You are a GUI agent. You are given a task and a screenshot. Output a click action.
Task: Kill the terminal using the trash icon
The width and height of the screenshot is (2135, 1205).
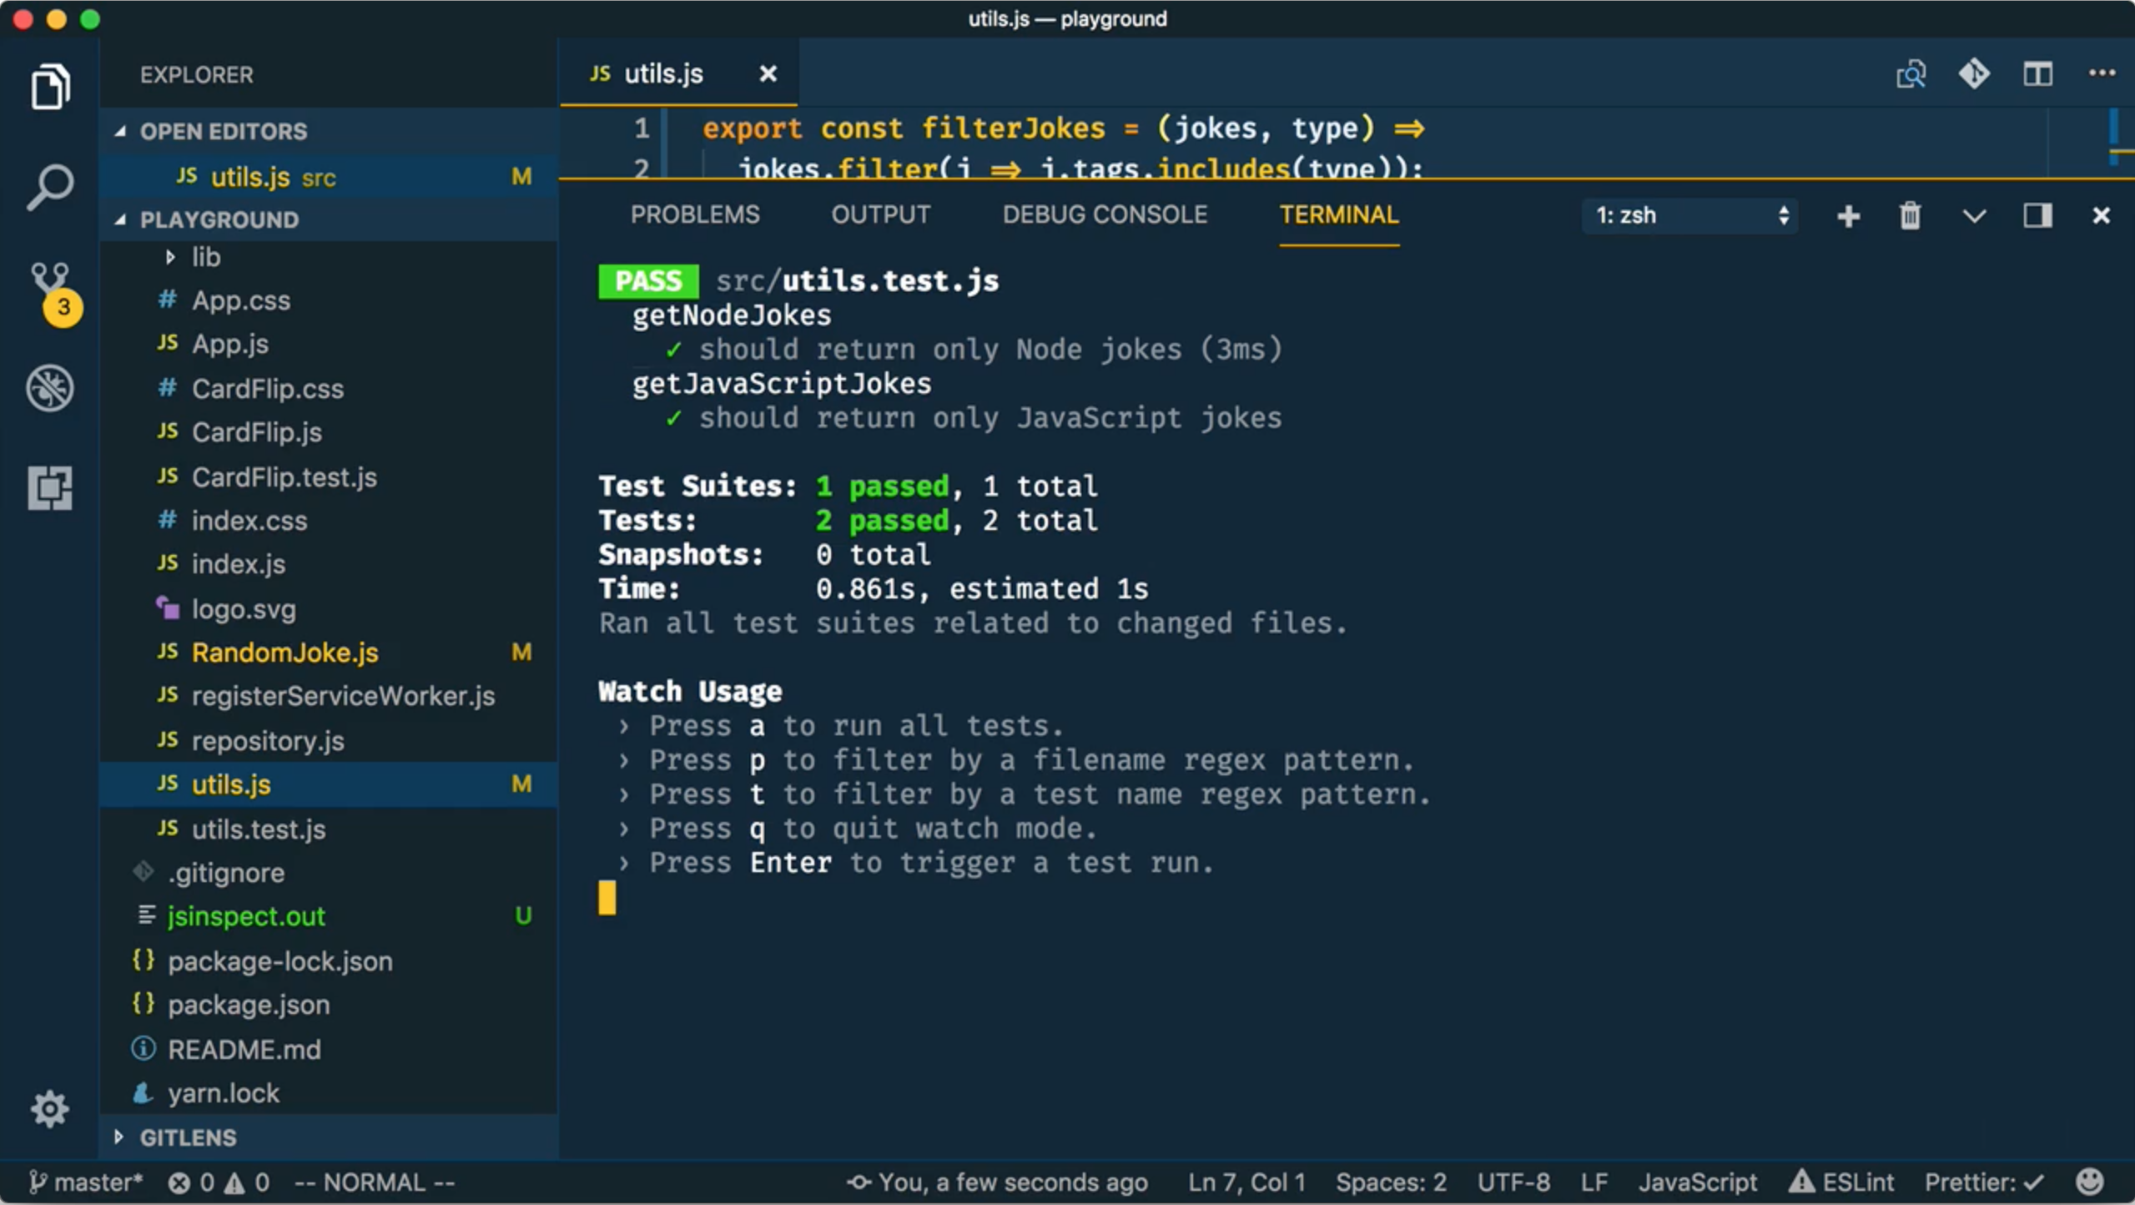point(1910,215)
